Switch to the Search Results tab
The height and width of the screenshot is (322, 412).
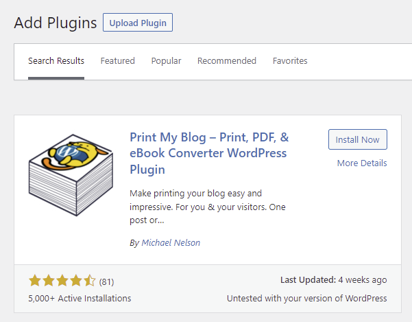[56, 61]
